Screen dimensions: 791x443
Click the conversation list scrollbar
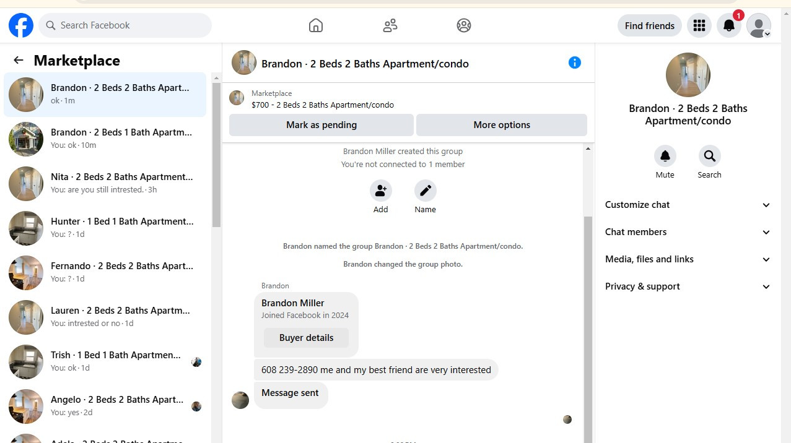(x=216, y=155)
